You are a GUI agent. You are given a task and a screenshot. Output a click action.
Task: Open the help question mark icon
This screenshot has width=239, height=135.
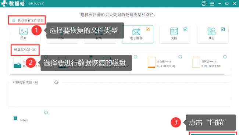(204, 3)
